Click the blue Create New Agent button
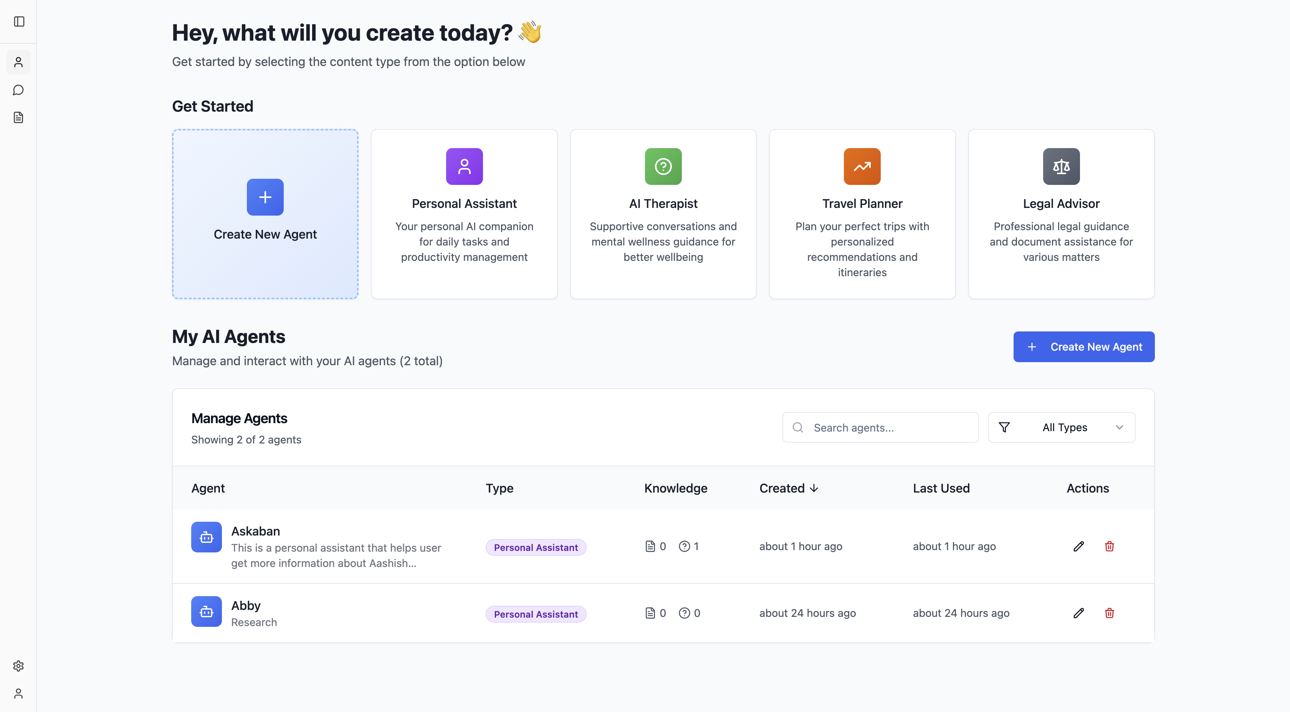 1084,347
